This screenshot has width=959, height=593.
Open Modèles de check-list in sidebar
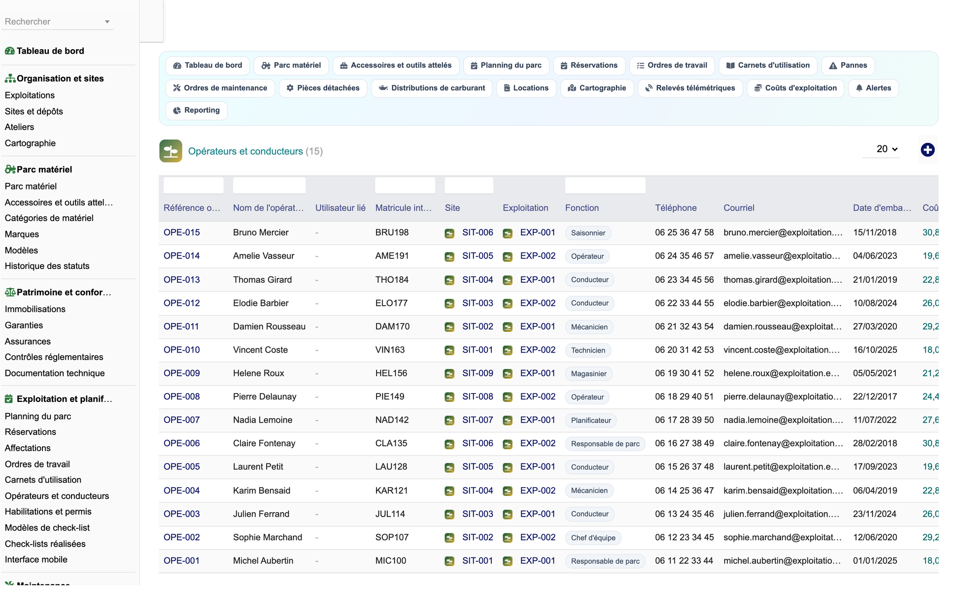(x=47, y=528)
